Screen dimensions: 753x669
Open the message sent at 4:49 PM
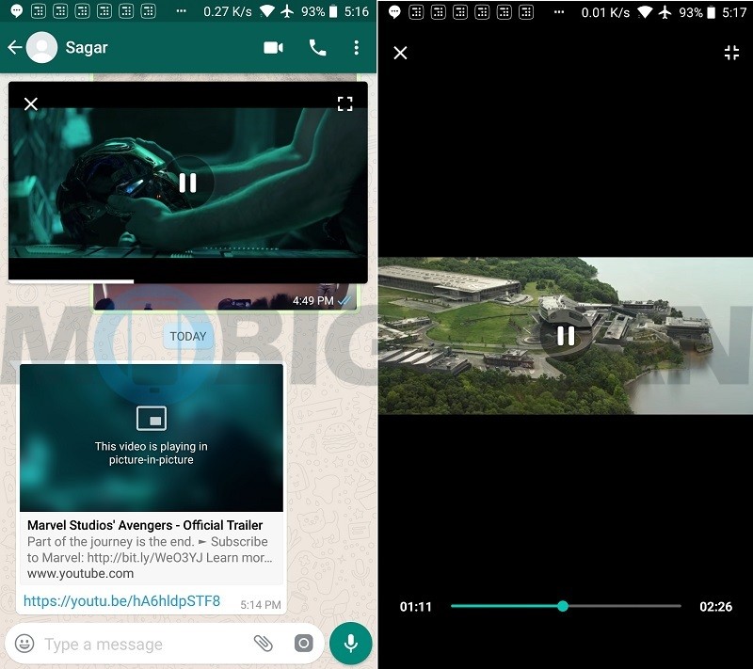click(226, 297)
